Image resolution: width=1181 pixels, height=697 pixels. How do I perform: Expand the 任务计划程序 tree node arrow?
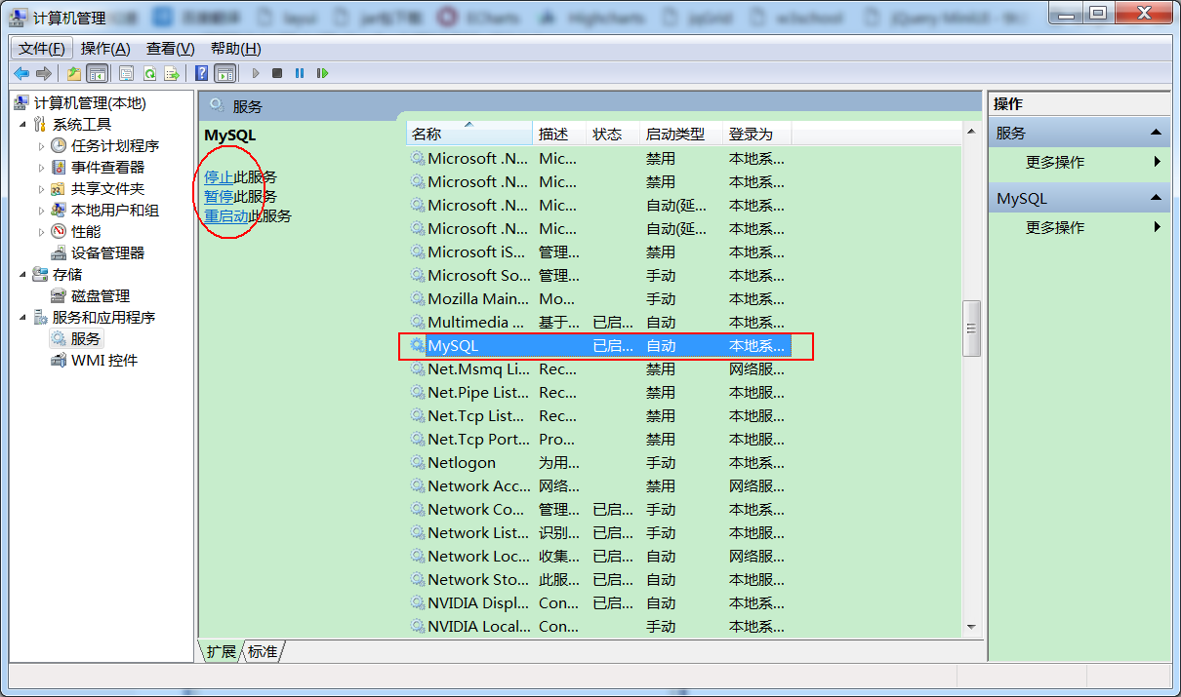[41, 145]
